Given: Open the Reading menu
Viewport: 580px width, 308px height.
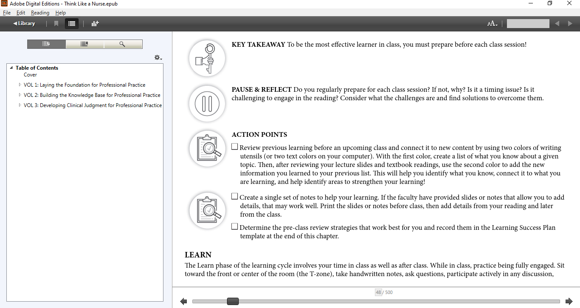Looking at the screenshot, I should pyautogui.click(x=40, y=13).
